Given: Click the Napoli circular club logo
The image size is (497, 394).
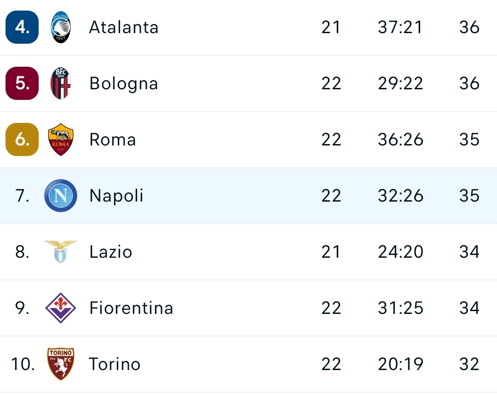Looking at the screenshot, I should coord(60,196).
